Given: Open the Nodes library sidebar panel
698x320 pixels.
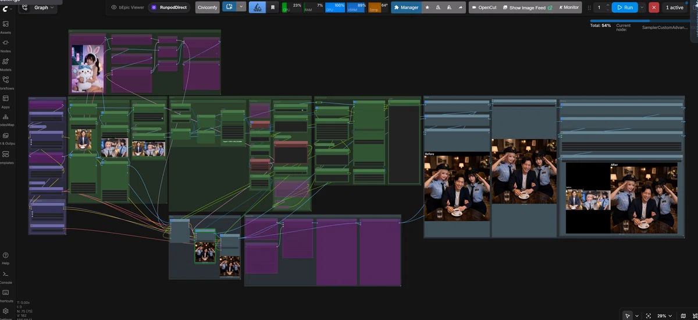Looking at the screenshot, I should click(x=5, y=45).
